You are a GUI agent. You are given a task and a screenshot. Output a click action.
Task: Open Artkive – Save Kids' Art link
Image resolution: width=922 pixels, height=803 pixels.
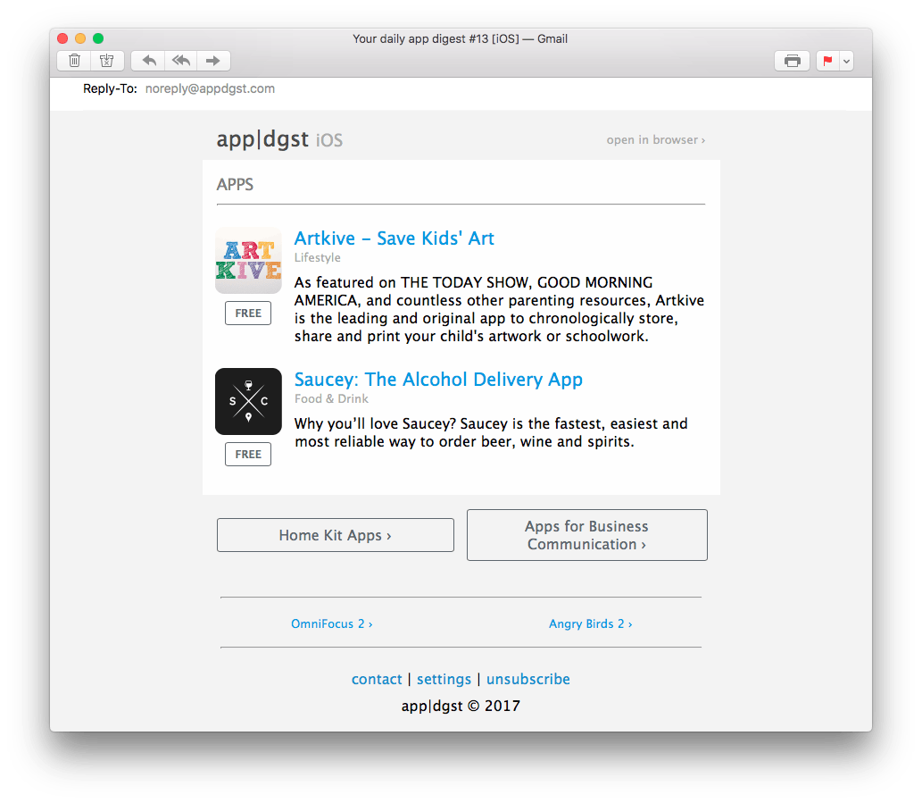point(394,238)
